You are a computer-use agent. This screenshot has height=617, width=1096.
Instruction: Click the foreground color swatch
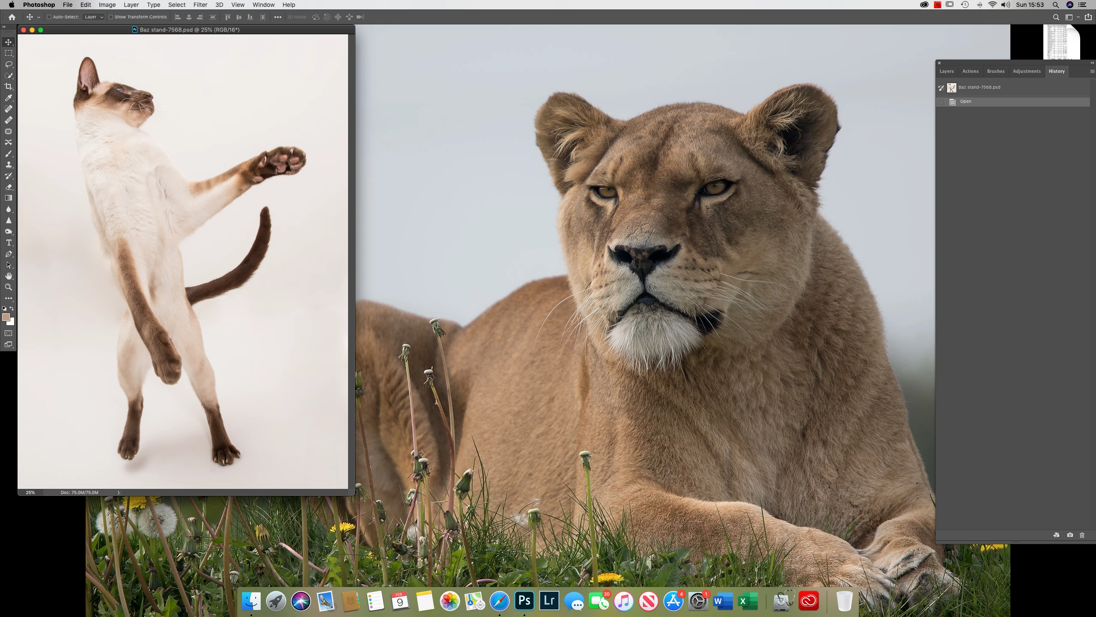6,317
